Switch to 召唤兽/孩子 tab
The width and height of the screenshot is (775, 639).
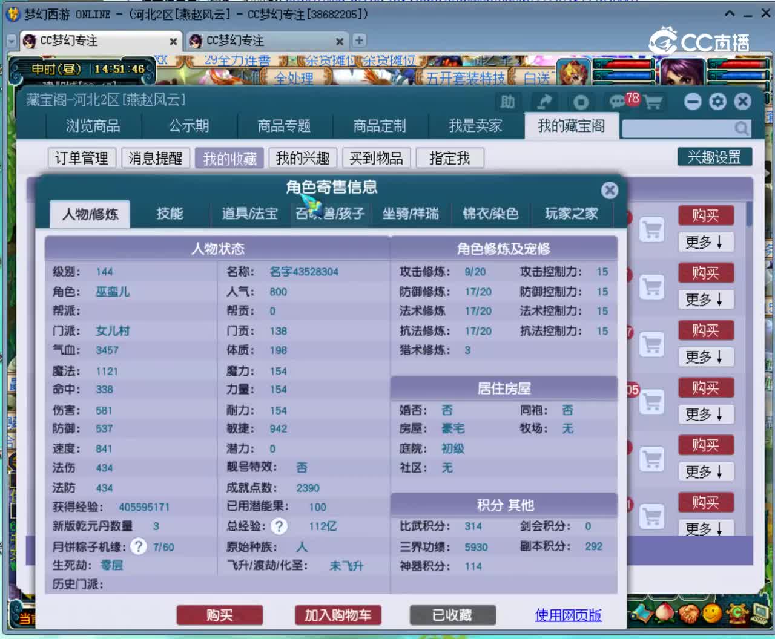coord(330,214)
